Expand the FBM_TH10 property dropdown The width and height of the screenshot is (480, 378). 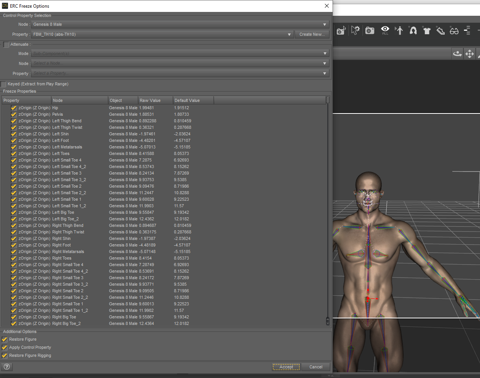163,35
